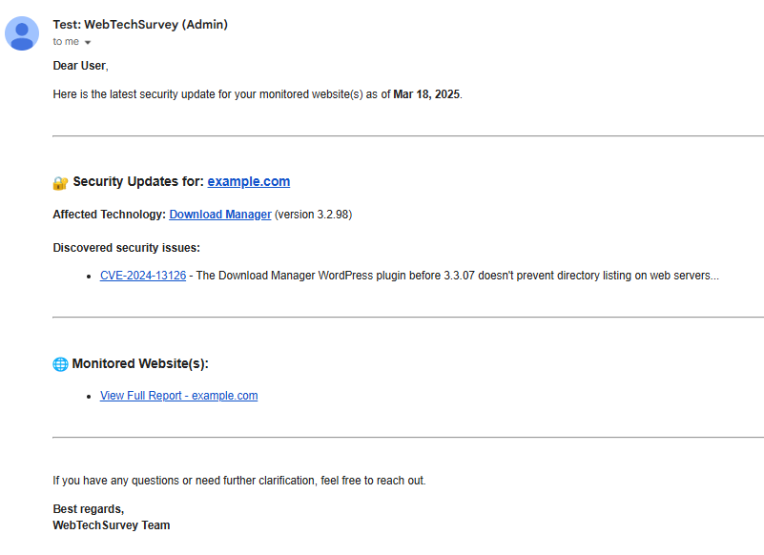Viewport: 764px width, 555px height.
Task: Click the "Security Updates for:" heading text
Action: tap(138, 181)
